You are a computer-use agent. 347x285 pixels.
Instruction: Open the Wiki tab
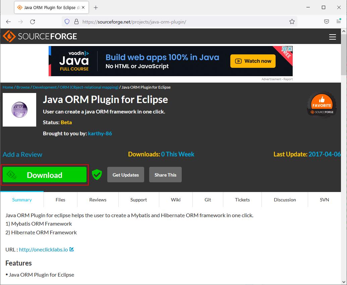[x=176, y=200]
